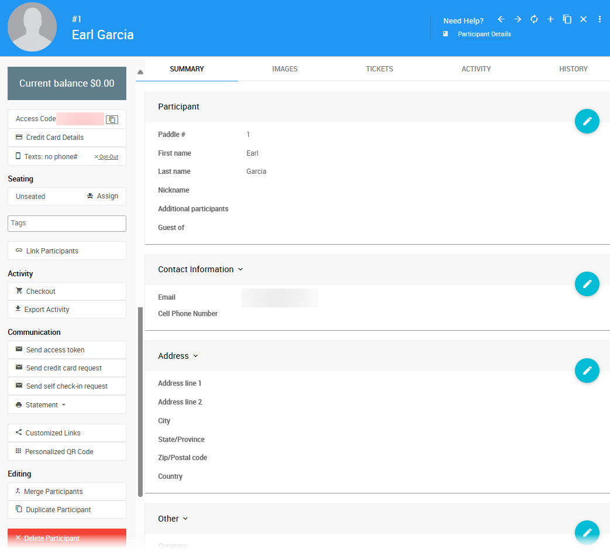The width and height of the screenshot is (610, 552).
Task: Edit Contact Information with pencil button
Action: [x=587, y=284]
